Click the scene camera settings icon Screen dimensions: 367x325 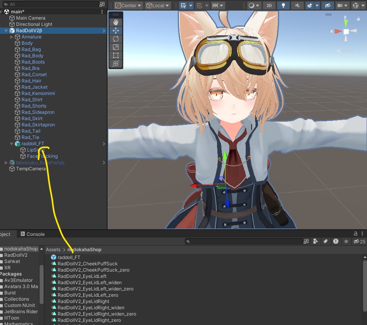[x=340, y=5]
